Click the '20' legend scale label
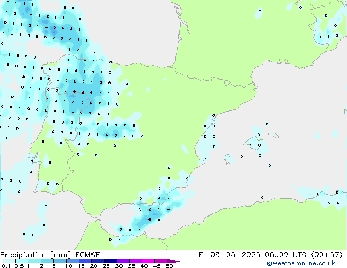The image size is (347, 268). (94, 266)
